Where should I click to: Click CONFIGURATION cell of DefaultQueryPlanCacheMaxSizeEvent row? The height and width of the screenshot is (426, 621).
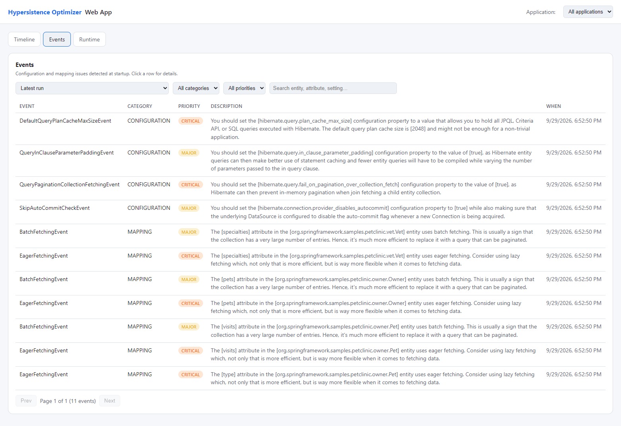(x=149, y=121)
